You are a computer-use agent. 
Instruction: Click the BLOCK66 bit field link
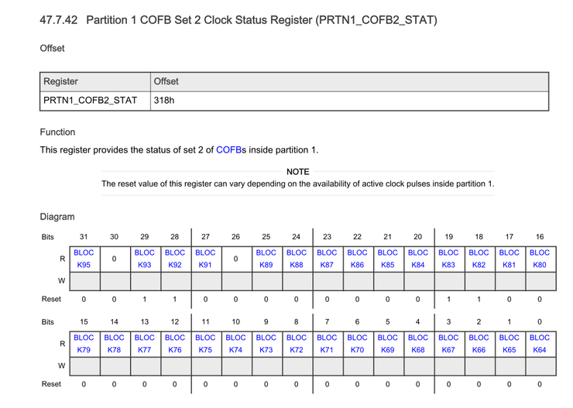pos(479,344)
